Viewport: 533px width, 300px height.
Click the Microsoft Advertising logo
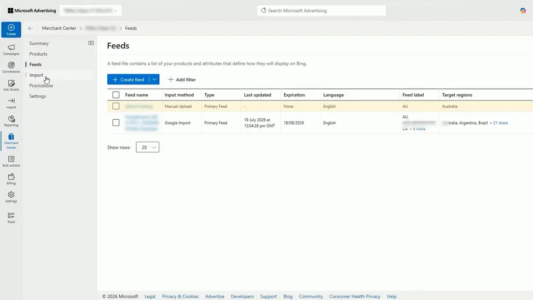point(32,10)
